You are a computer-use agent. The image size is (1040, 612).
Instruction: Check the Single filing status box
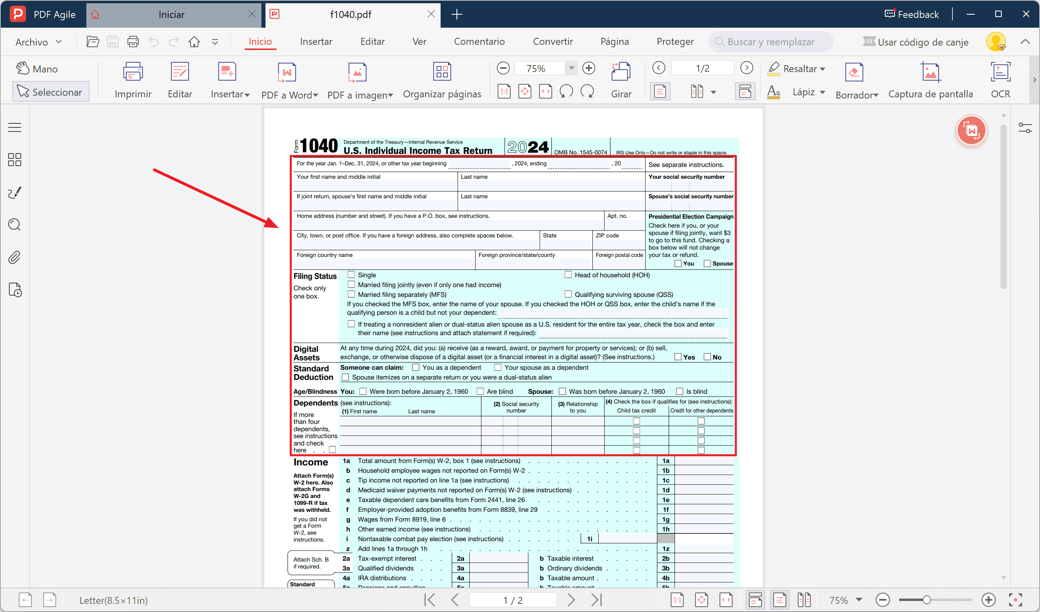pos(351,274)
